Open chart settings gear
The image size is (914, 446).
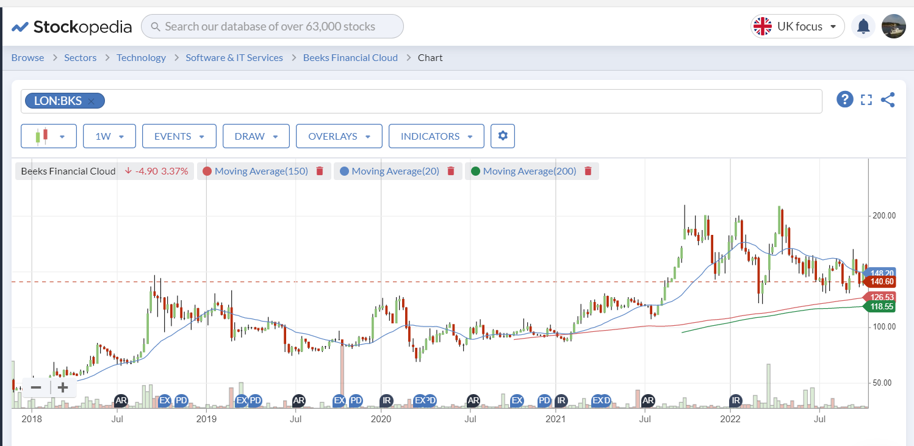point(503,136)
